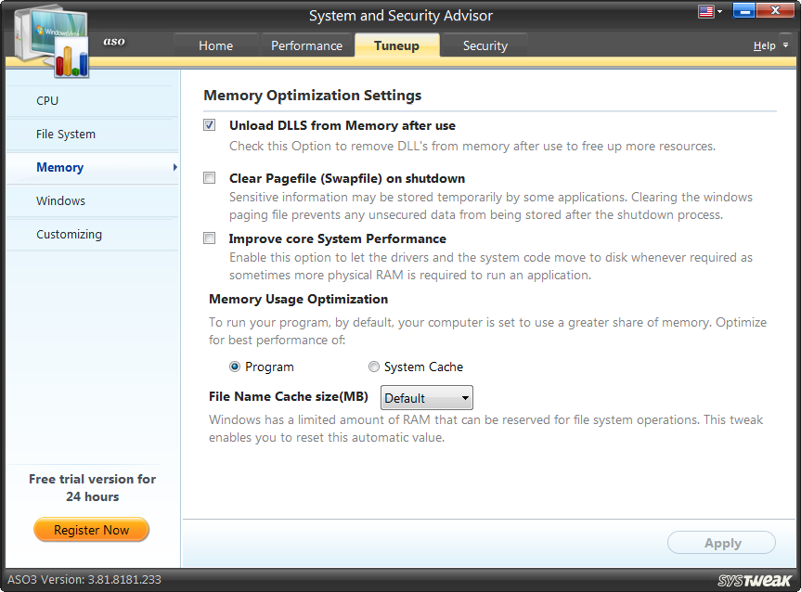The image size is (801, 592).
Task: Uncheck Unload DLLS from Memory after use
Action: (x=209, y=124)
